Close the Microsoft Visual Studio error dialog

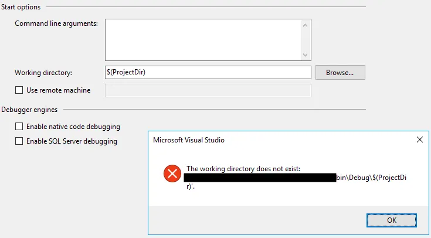pos(420,140)
